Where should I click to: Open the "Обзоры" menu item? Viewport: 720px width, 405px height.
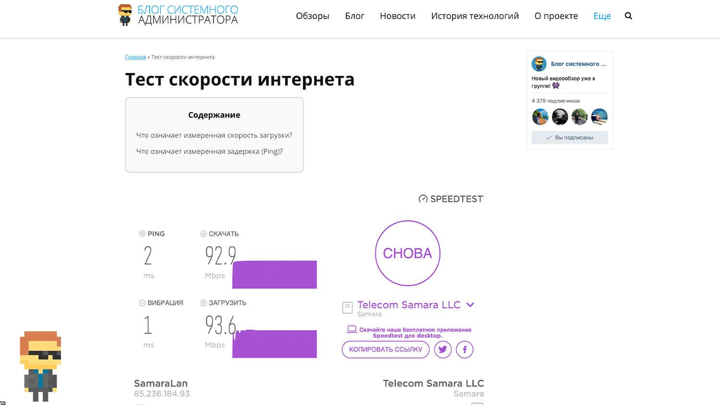coord(312,16)
